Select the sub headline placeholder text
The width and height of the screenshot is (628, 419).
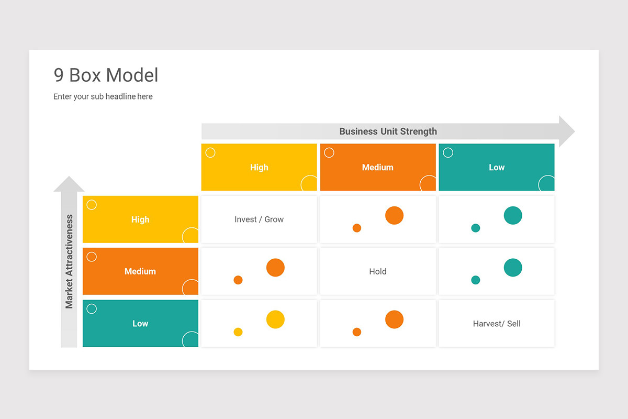click(x=103, y=96)
